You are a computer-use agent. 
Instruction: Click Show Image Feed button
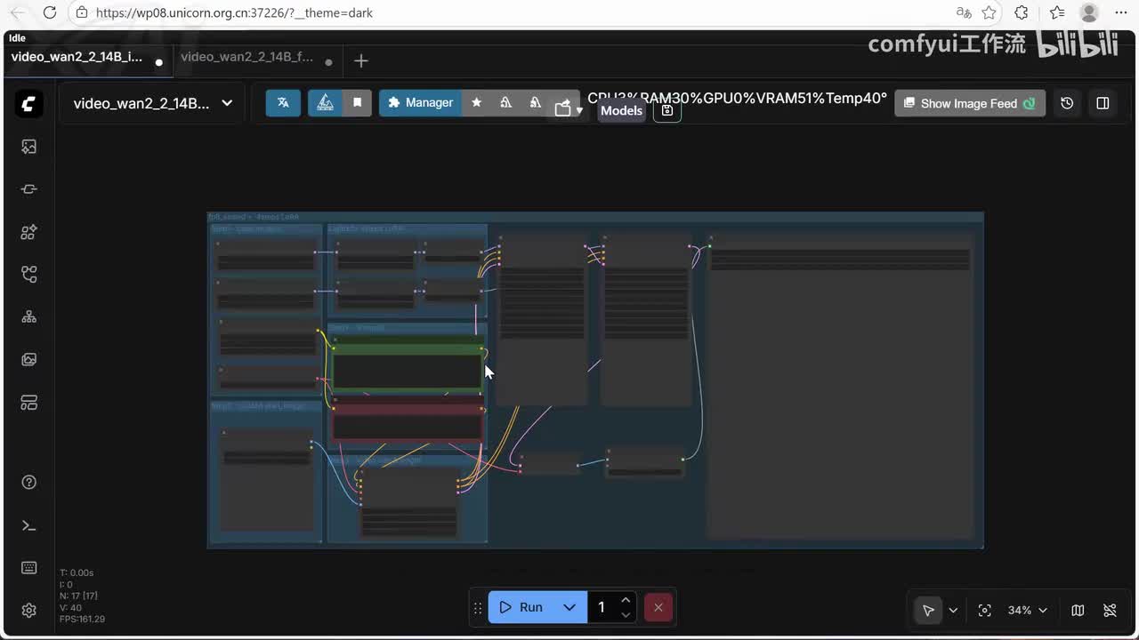[970, 103]
